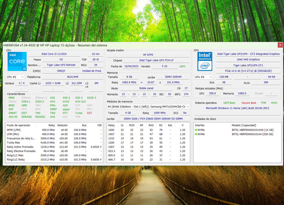Close the HWiNFO64 summary window

coord(280,45)
